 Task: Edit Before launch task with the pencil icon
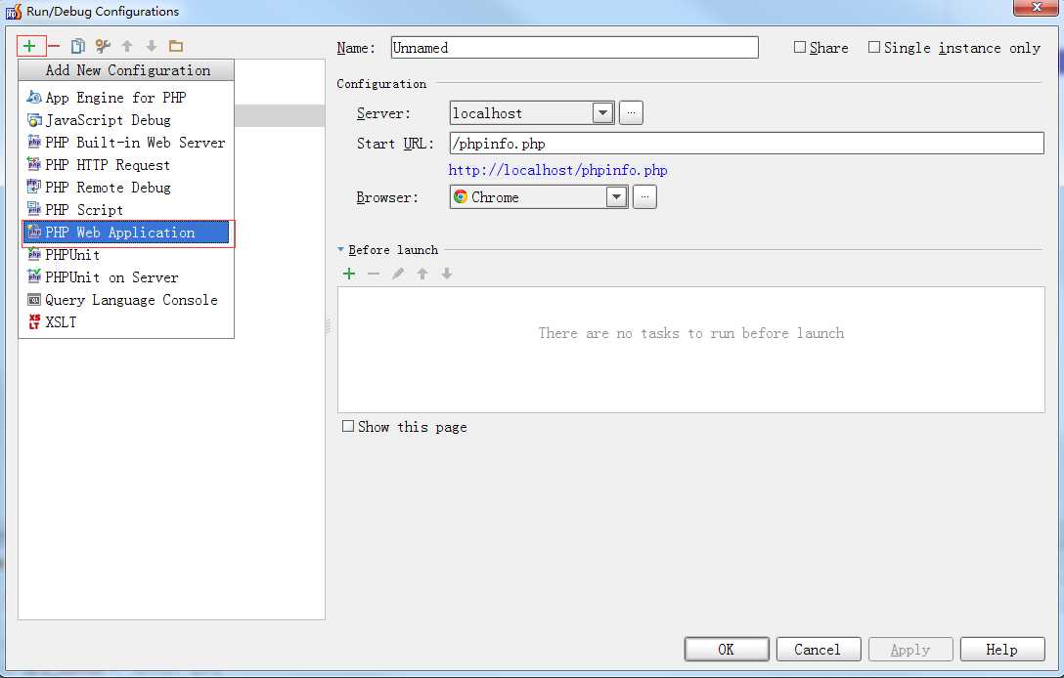tap(398, 274)
